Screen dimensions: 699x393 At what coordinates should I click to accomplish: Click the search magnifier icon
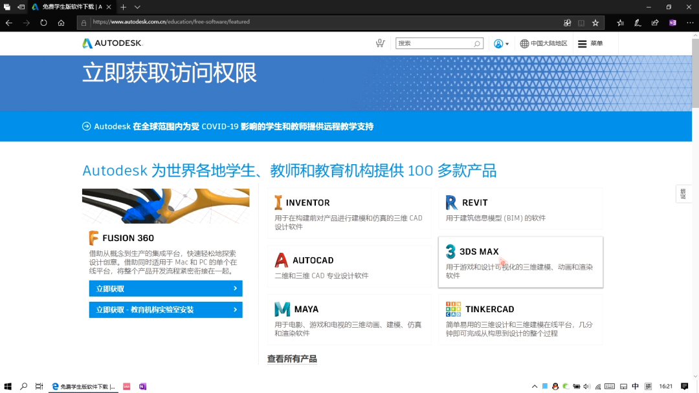tap(476, 43)
